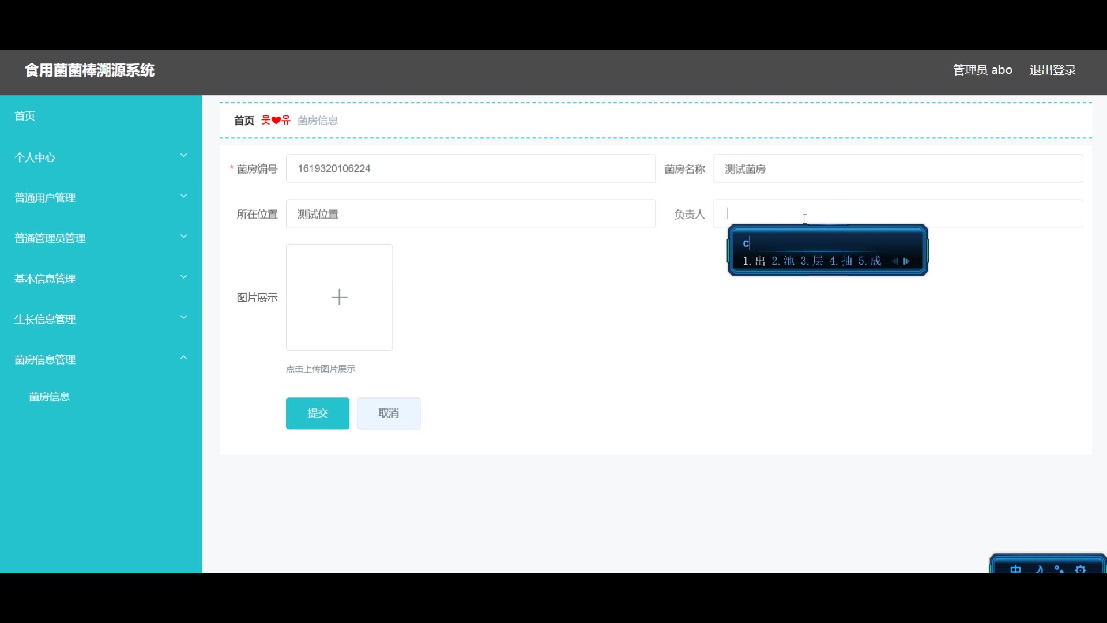1107x623 pixels.
Task: Click IME previous page arrow
Action: click(x=894, y=261)
